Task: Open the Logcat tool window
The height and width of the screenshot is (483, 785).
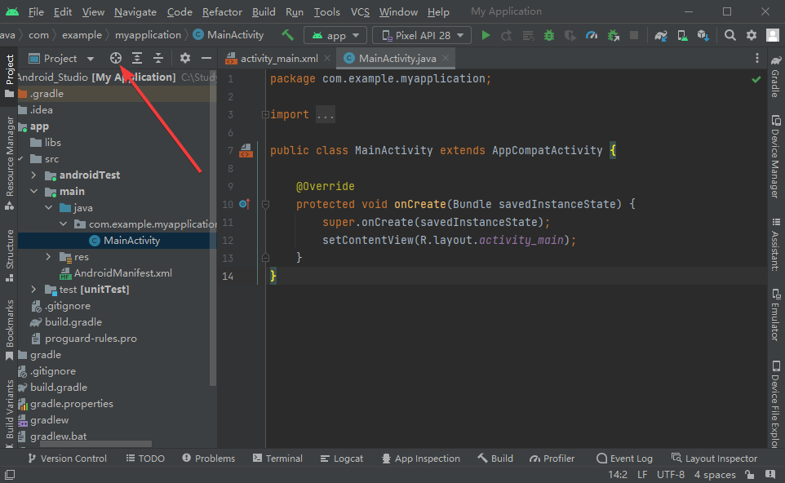Action: 342,458
